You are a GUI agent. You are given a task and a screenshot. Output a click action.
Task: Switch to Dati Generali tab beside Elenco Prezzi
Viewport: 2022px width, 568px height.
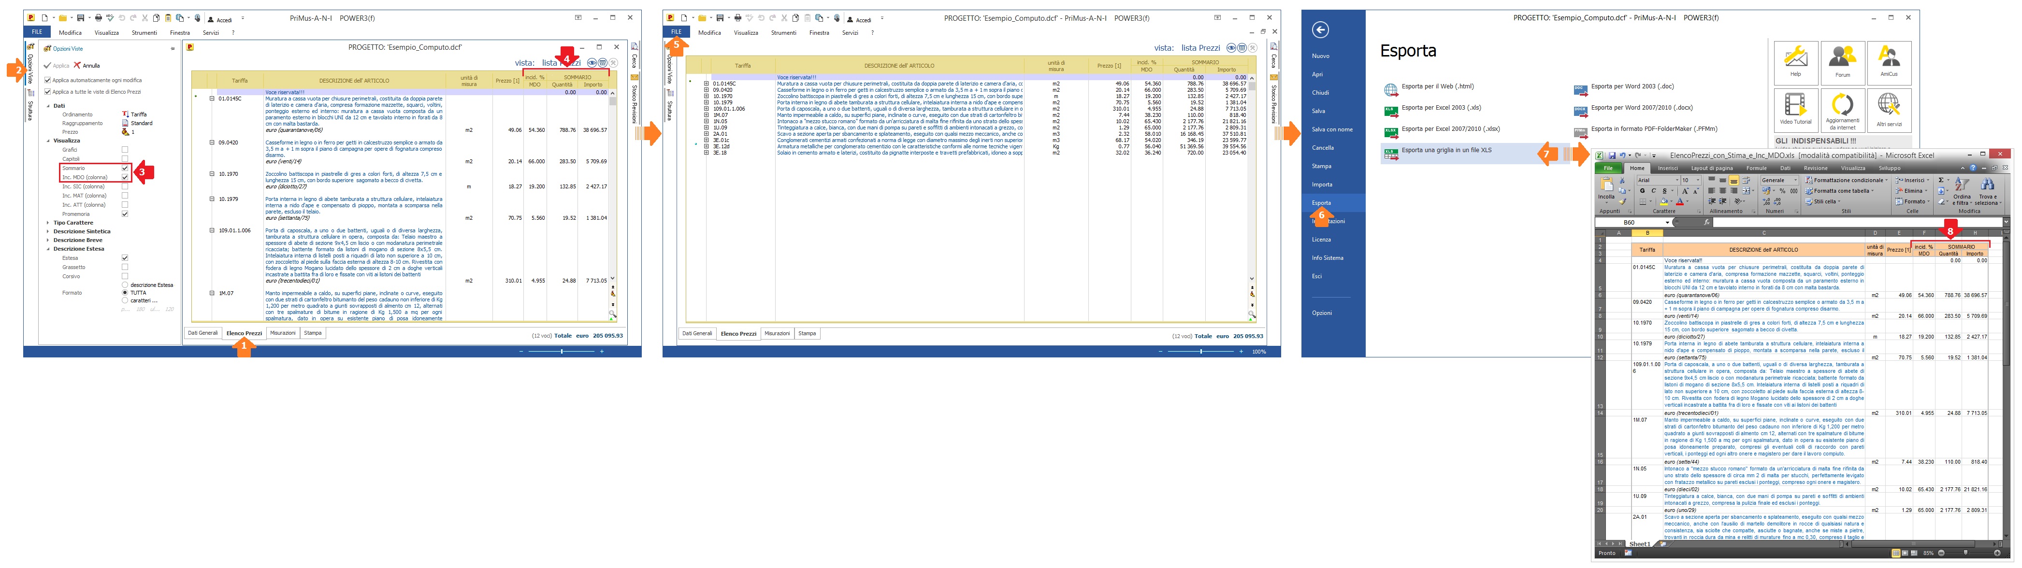[202, 333]
